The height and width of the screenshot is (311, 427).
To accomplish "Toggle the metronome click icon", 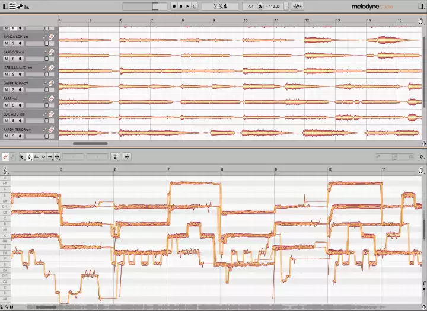I will [x=260, y=7].
